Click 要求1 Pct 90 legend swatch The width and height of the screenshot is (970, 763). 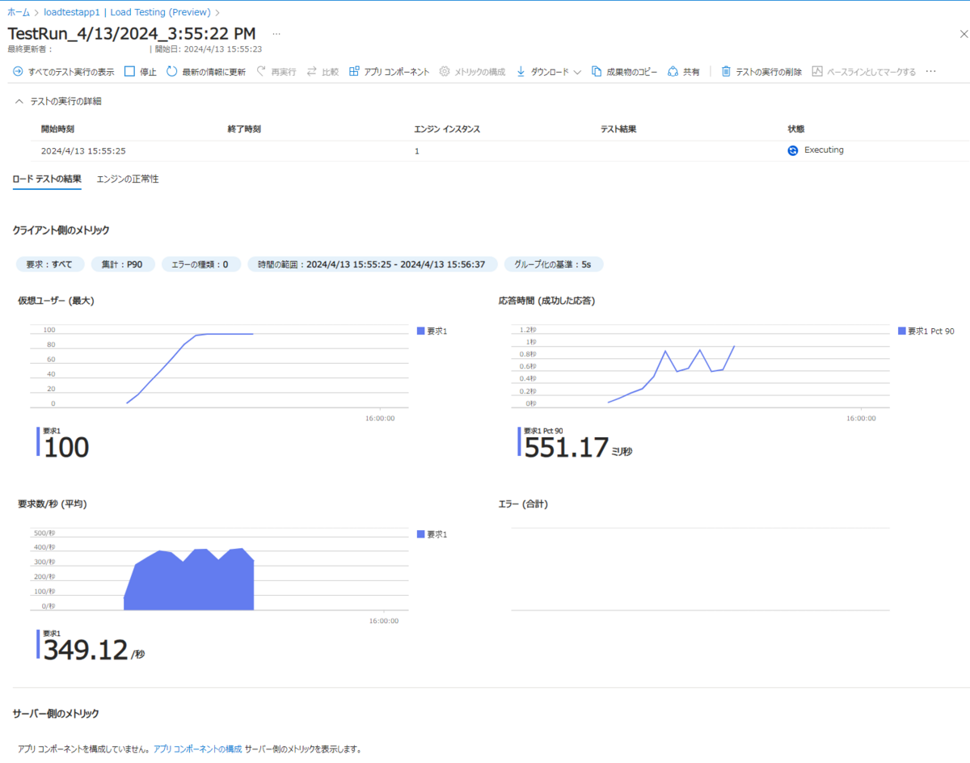click(901, 331)
